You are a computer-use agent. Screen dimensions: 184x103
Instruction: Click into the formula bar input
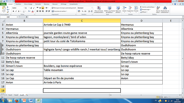coord(105,17)
